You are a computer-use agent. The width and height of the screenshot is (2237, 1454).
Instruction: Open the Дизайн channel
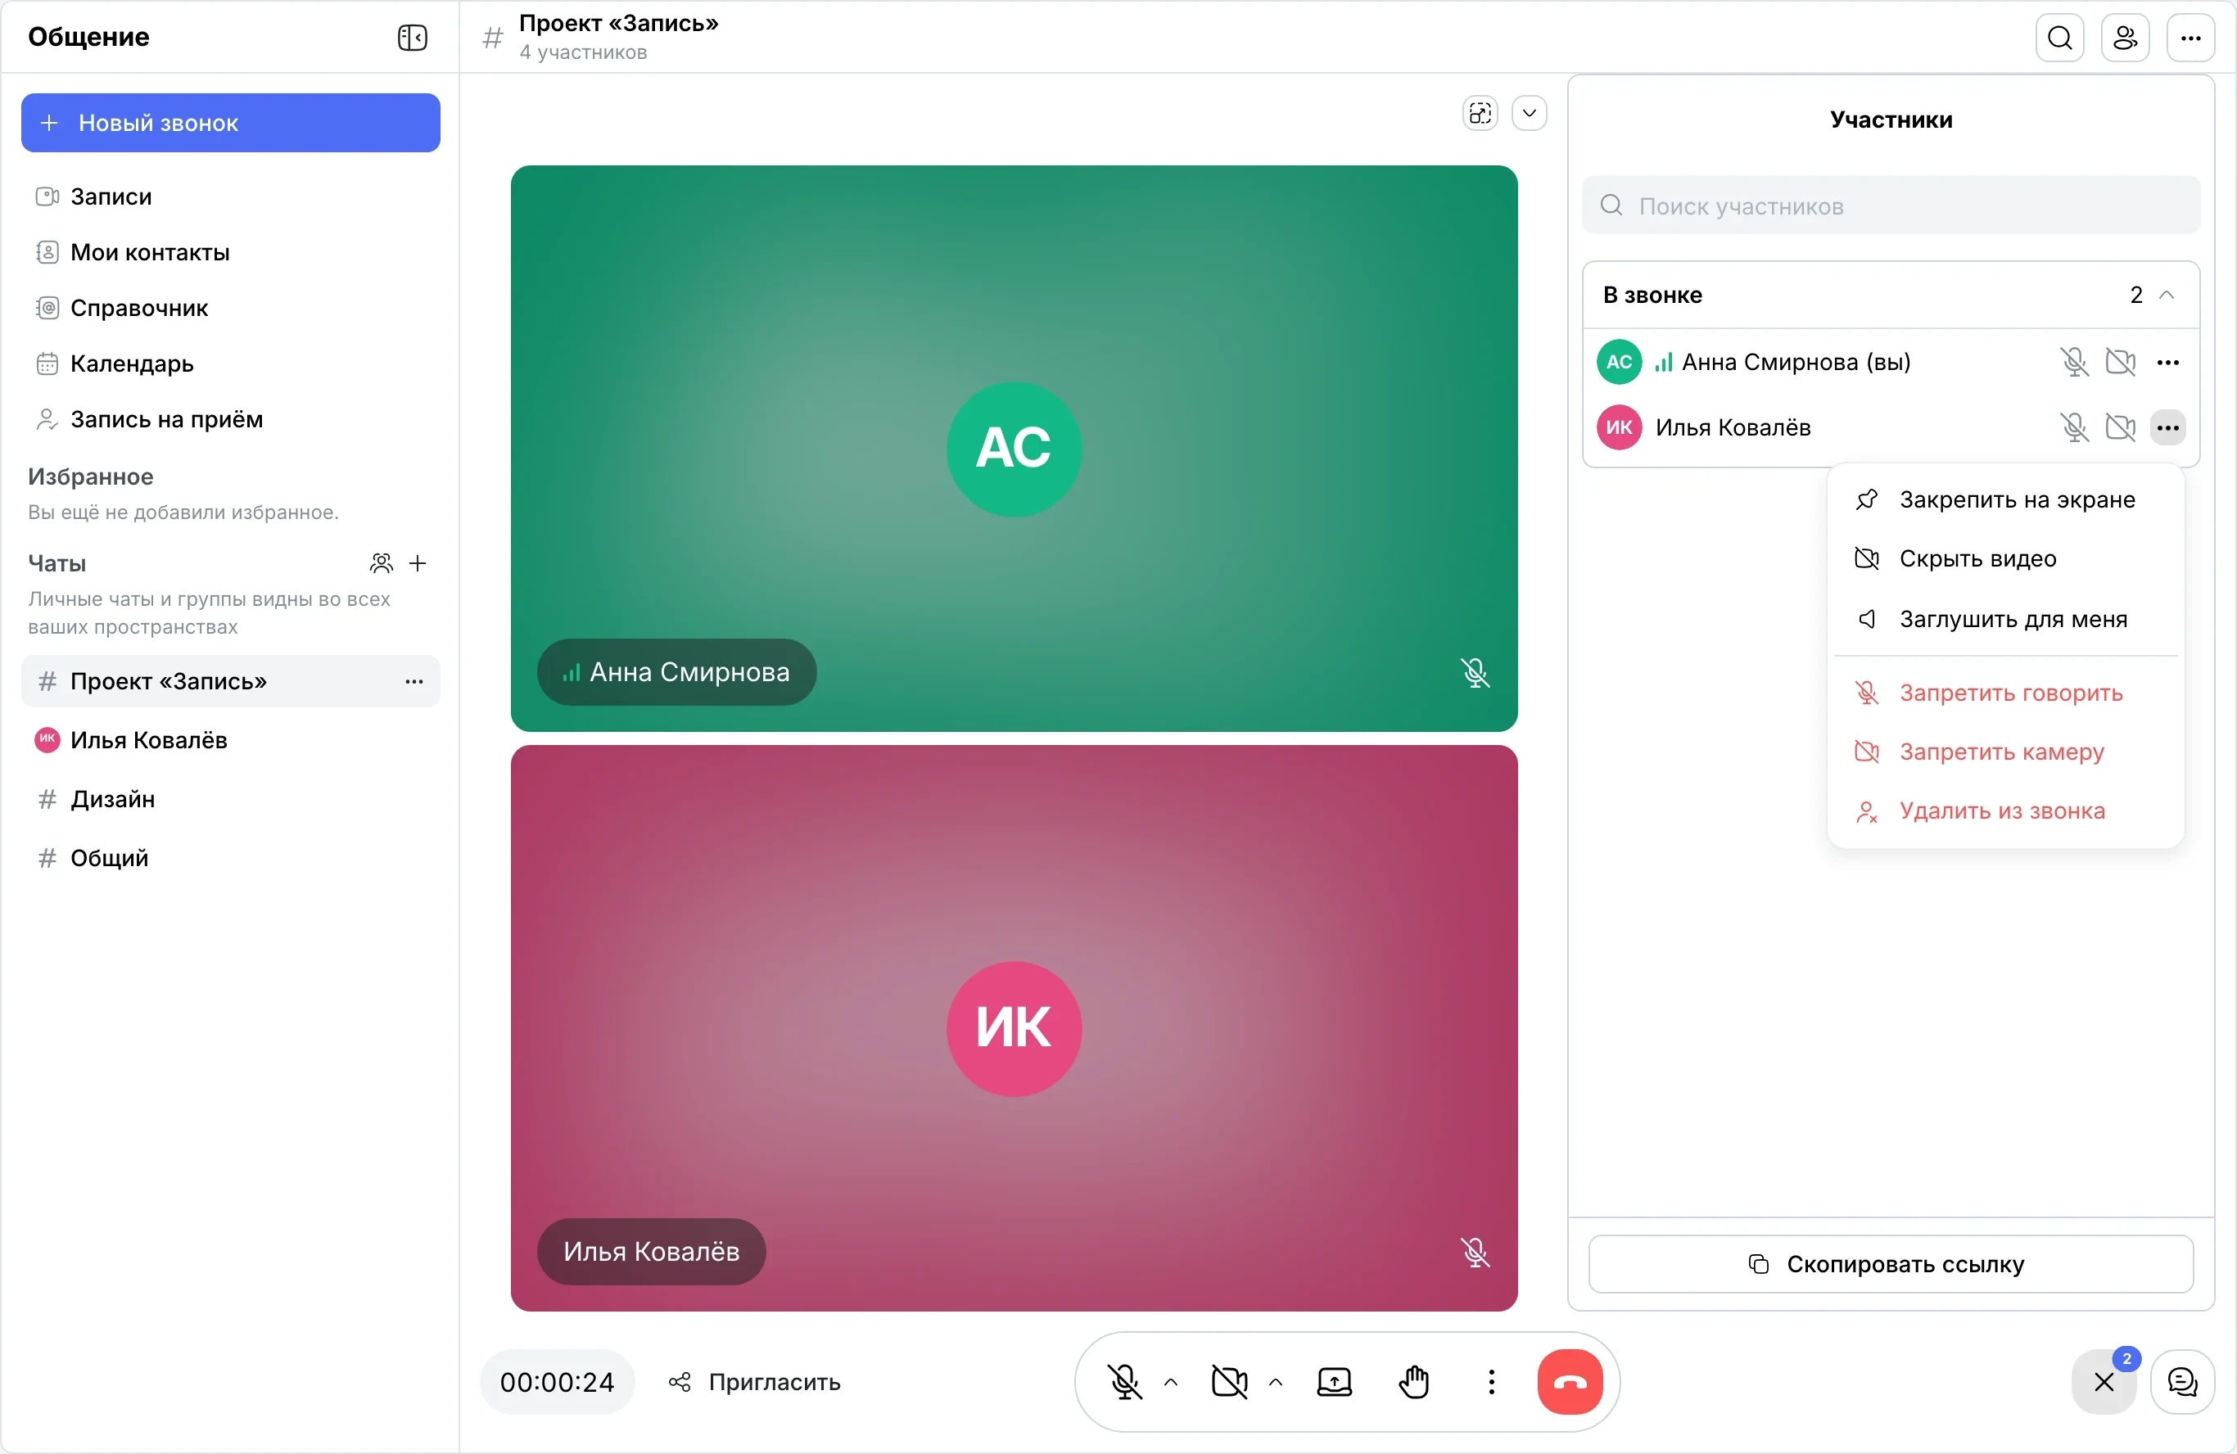230,799
